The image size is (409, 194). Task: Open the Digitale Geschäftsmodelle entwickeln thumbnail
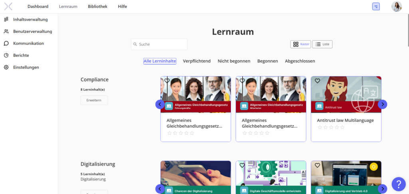coord(271,177)
